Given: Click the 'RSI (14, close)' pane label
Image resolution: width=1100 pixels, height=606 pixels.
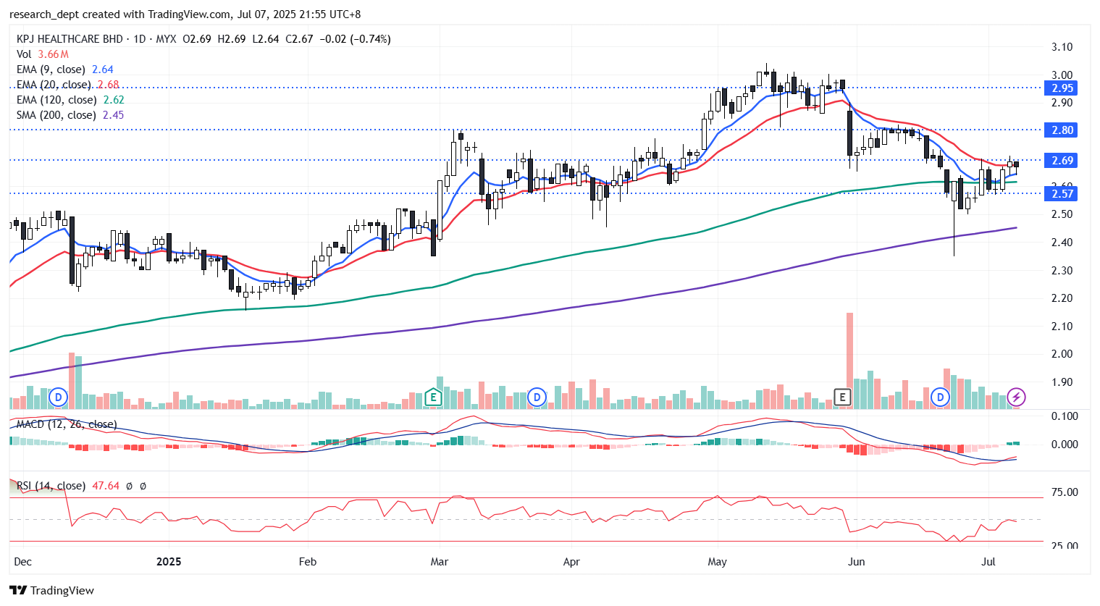Looking at the screenshot, I should (51, 486).
